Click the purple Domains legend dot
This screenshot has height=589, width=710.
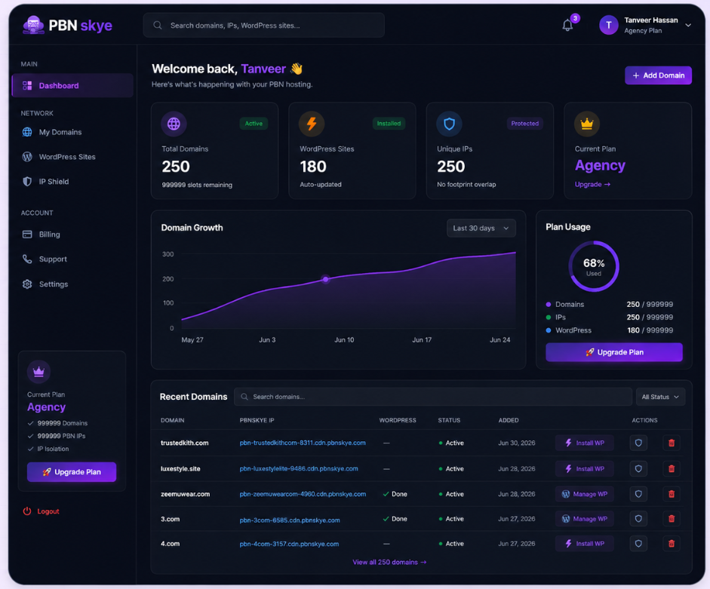pos(549,304)
